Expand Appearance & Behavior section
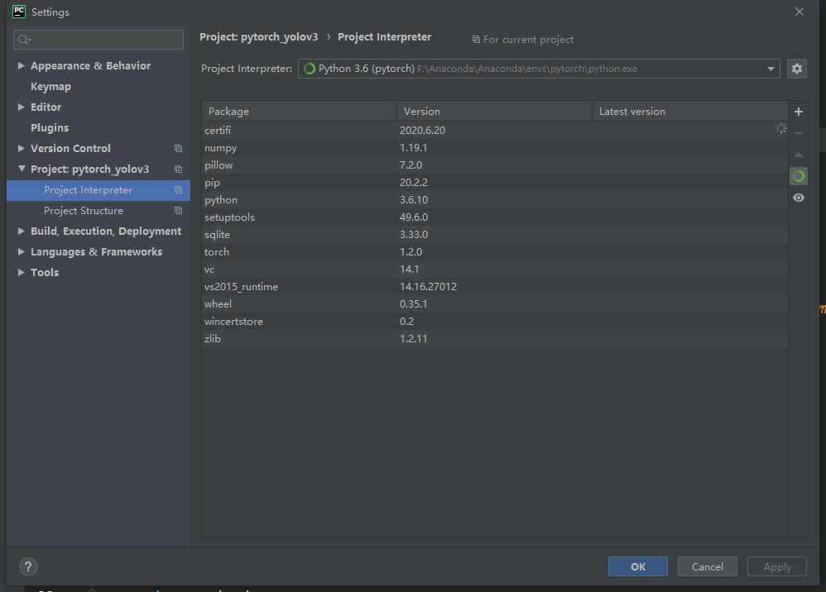 21,66
